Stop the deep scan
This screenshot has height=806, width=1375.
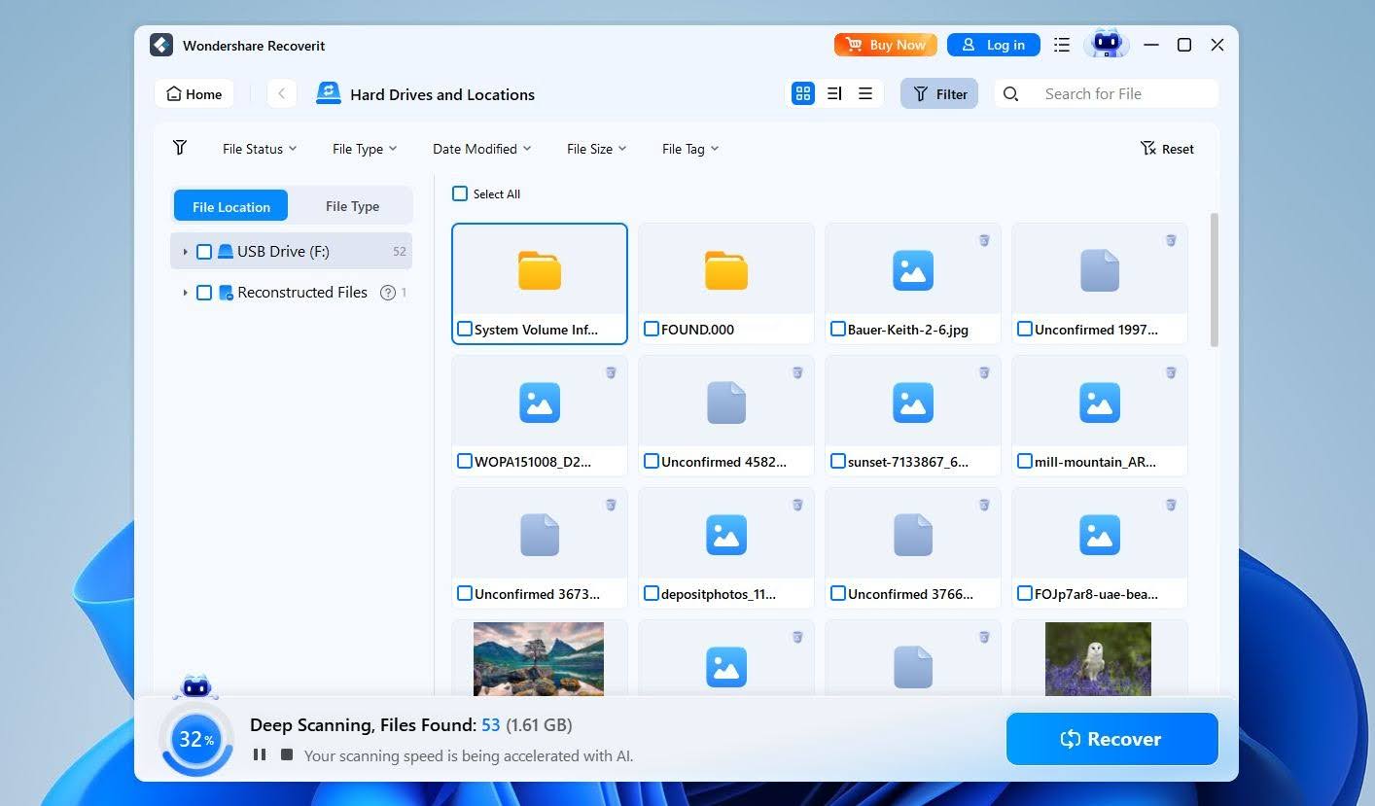(286, 754)
